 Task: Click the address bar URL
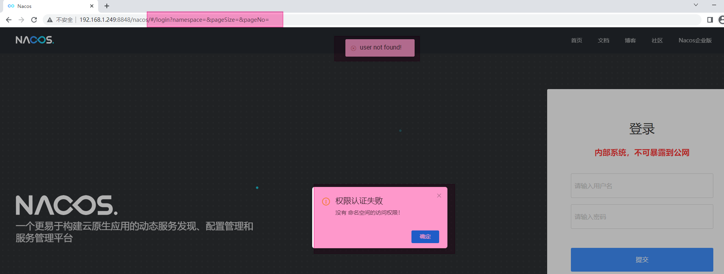(x=174, y=20)
